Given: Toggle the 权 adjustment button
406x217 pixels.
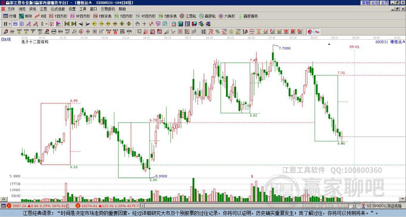Looking at the screenshot, I should (52, 24).
